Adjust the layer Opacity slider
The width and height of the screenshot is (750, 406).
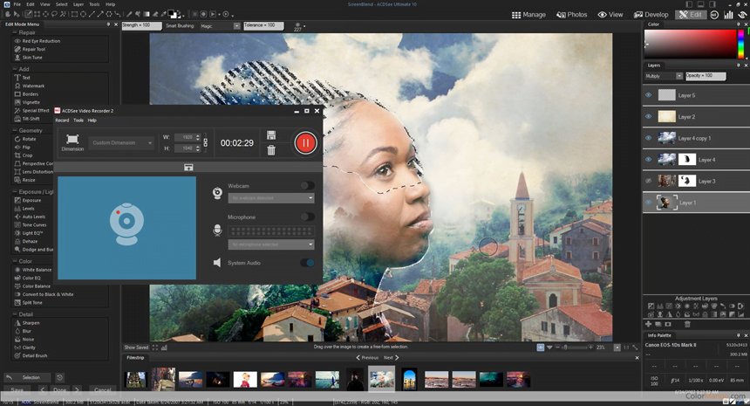[x=706, y=76]
